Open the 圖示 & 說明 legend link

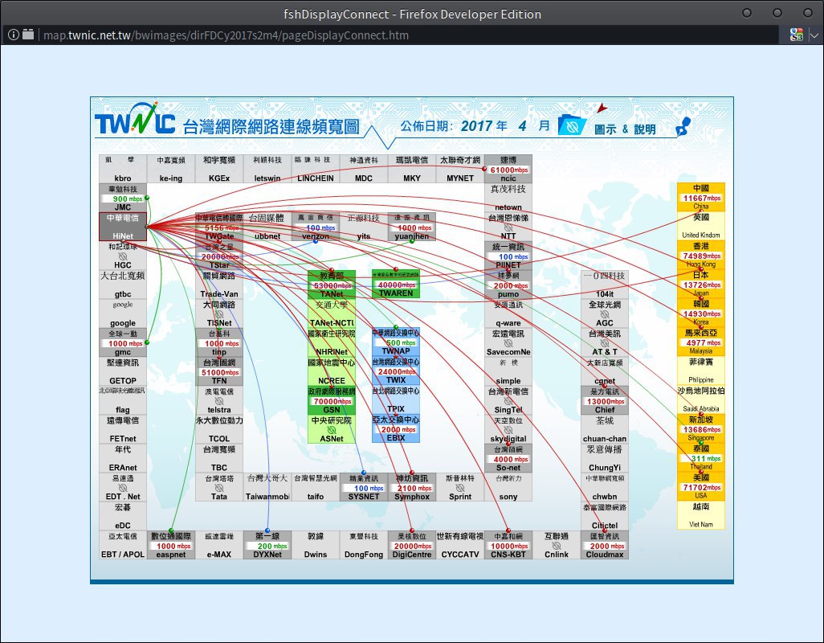pyautogui.click(x=625, y=129)
